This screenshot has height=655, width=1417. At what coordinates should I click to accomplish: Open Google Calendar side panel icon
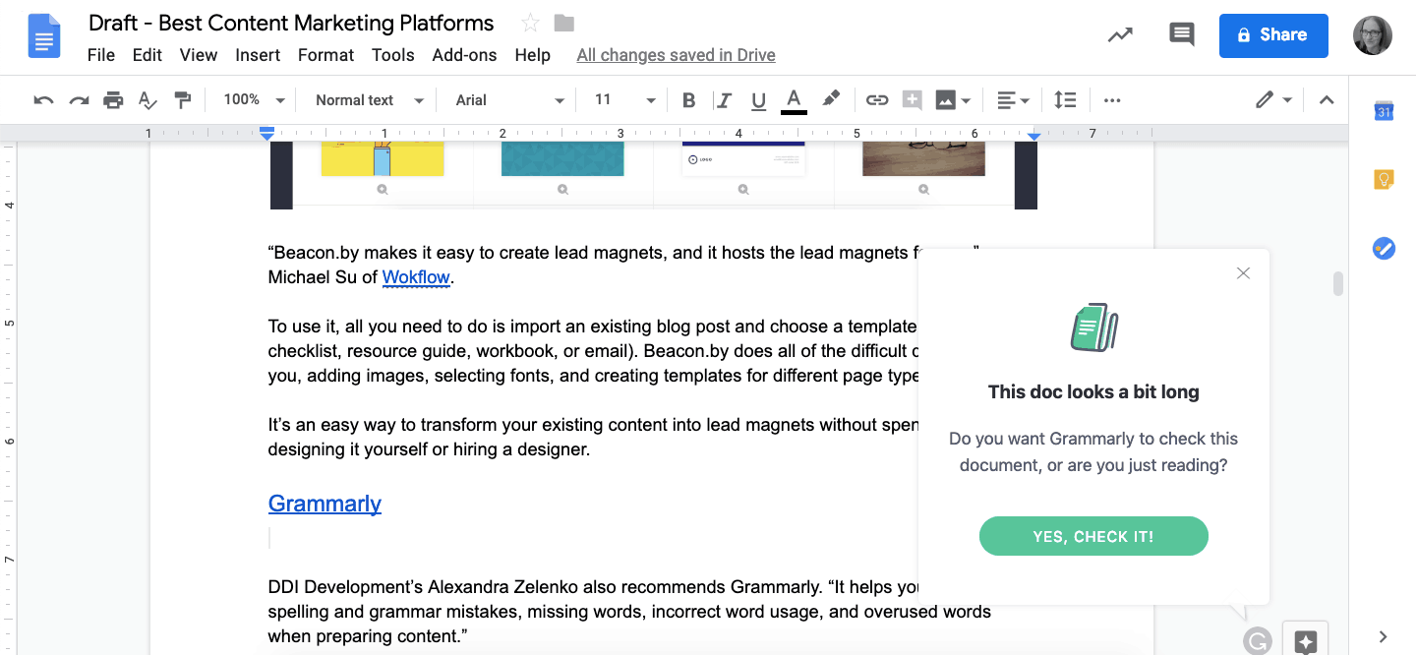click(x=1384, y=111)
